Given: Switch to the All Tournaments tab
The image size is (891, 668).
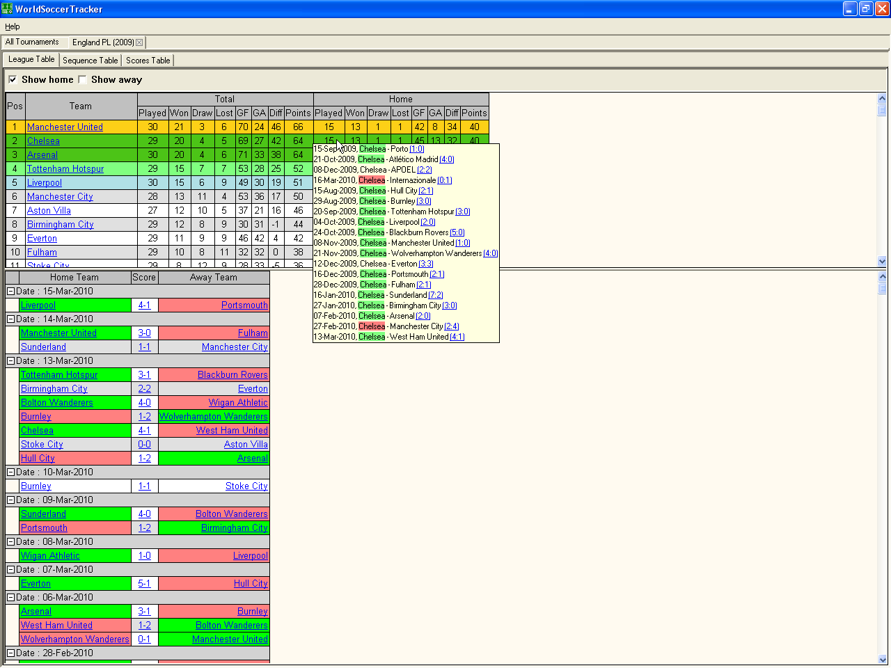Looking at the screenshot, I should coord(32,42).
